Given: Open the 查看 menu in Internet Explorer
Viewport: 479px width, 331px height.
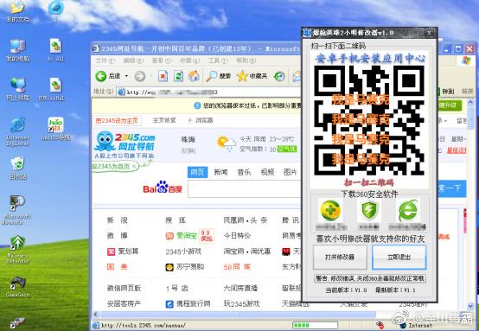Looking at the screenshot, I should [162, 60].
